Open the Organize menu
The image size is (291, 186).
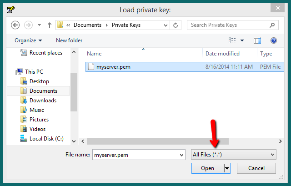(28, 40)
